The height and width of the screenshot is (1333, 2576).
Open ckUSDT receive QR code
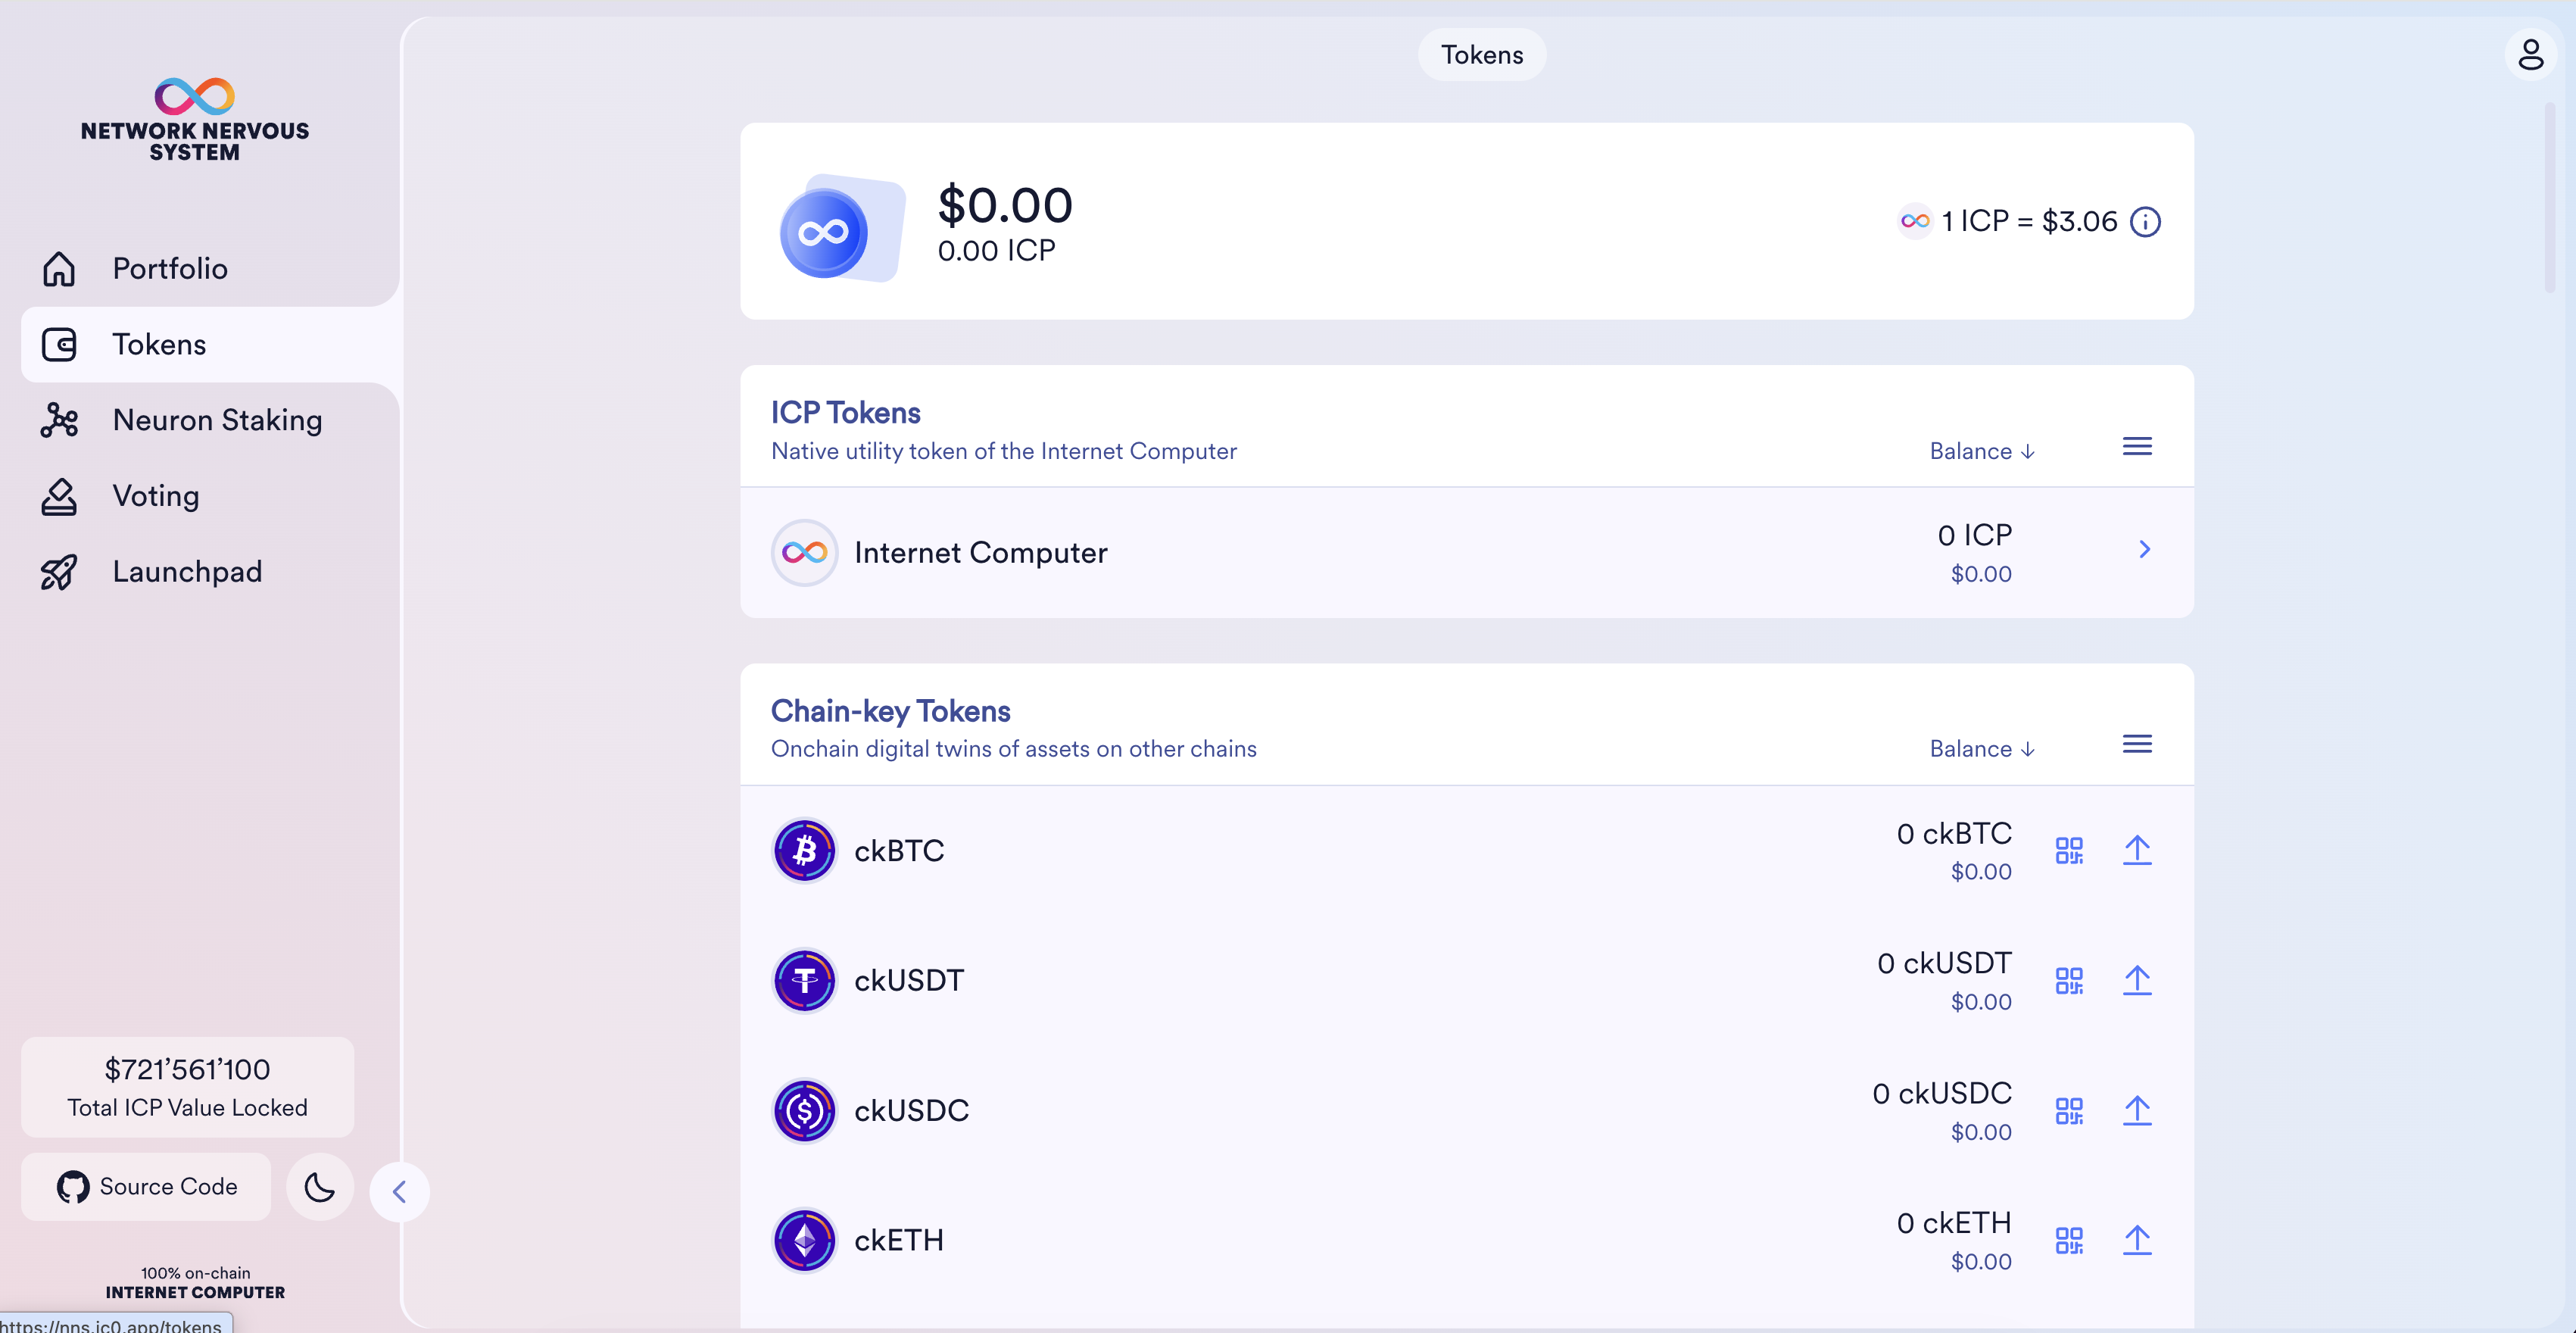[2069, 981]
